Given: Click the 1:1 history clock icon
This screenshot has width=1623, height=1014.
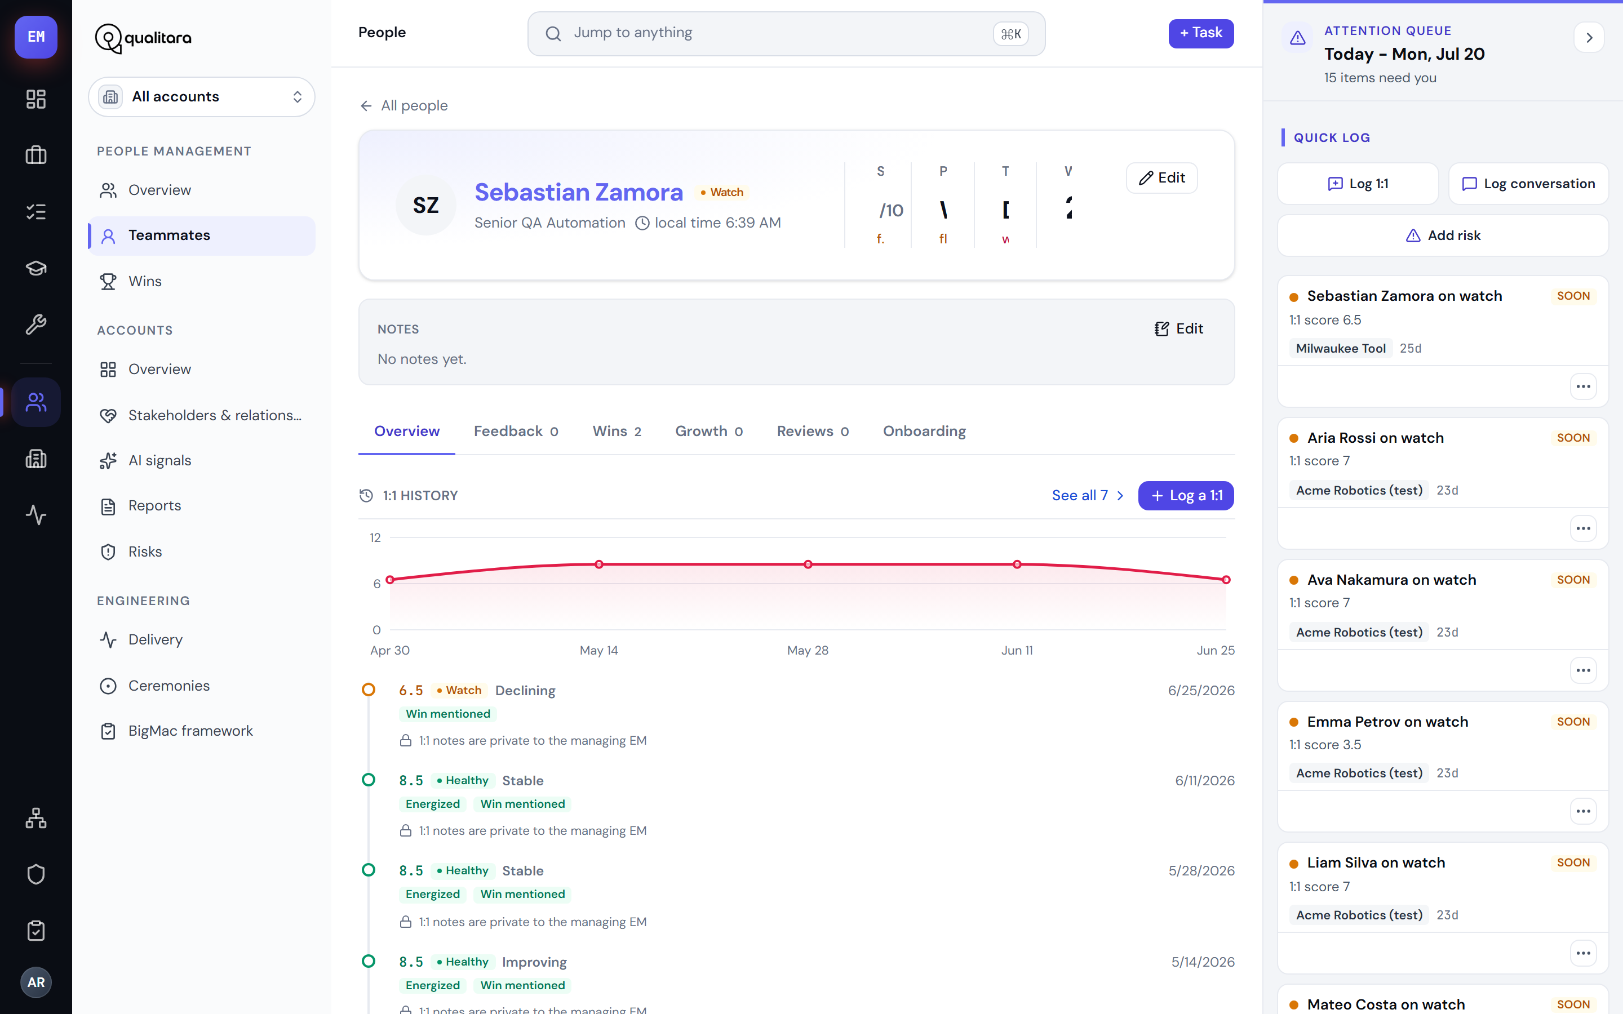Looking at the screenshot, I should click(x=366, y=496).
